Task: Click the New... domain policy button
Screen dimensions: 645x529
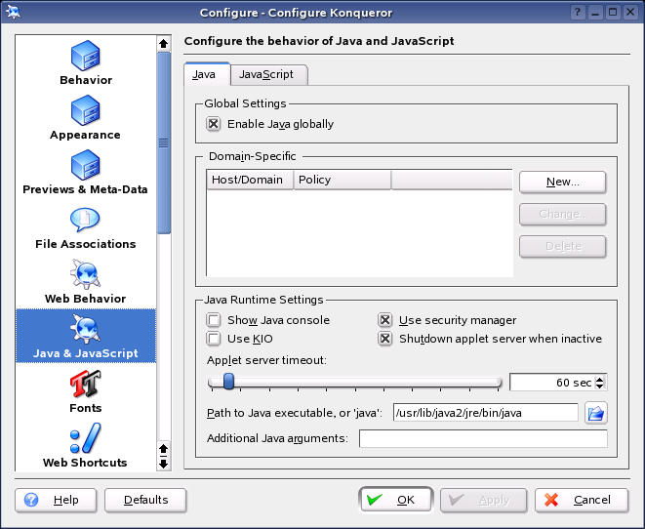Action: pyautogui.click(x=562, y=182)
